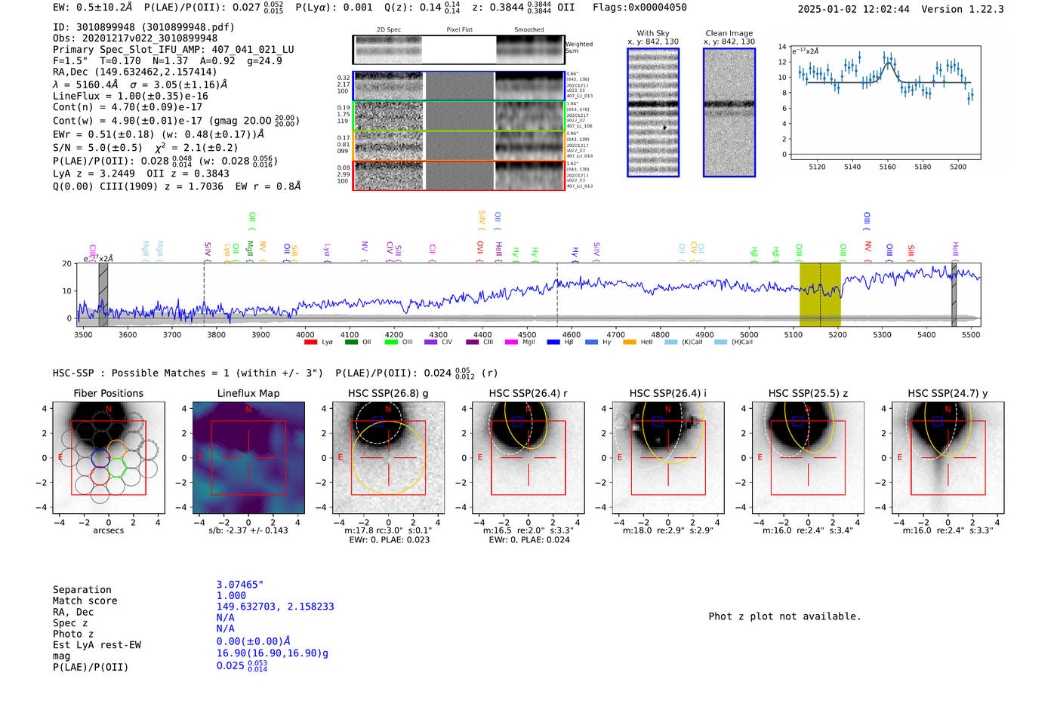Open the HSC SSP(26.4) i image
1057x719 pixels.
668,458
